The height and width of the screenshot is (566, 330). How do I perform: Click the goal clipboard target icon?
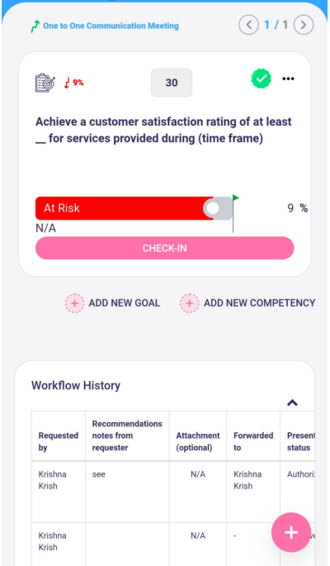[x=45, y=83]
